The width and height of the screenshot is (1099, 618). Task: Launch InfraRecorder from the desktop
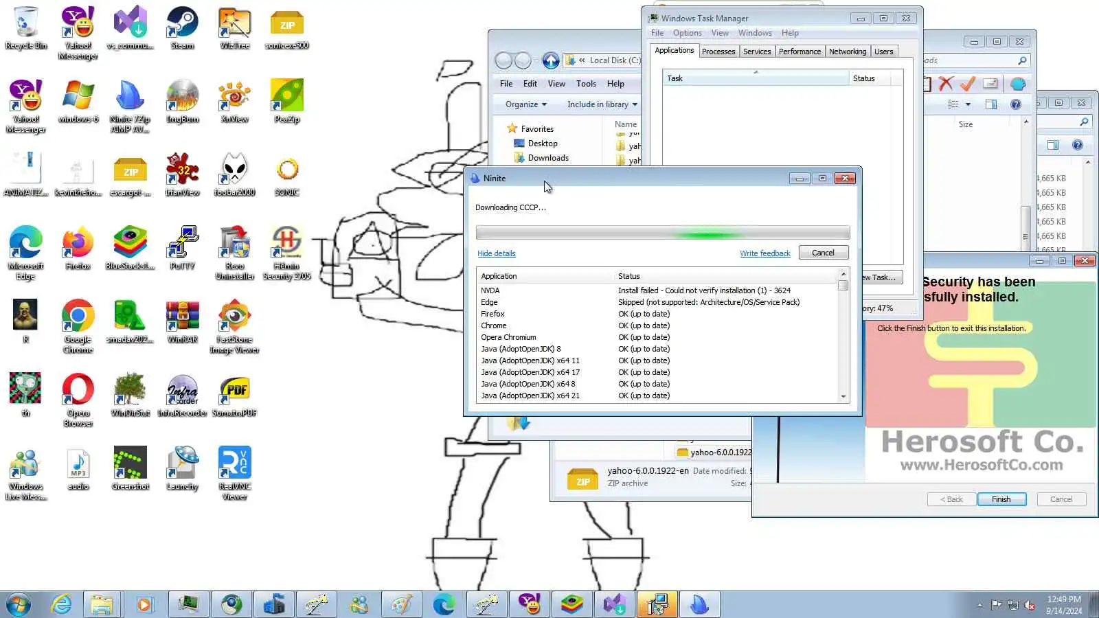point(182,396)
